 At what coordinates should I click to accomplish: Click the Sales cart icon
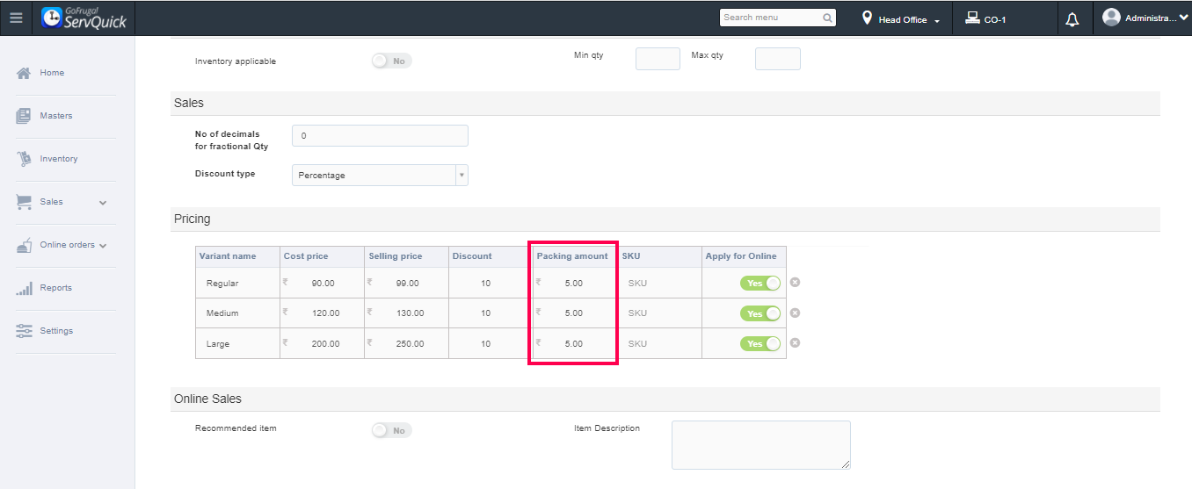[24, 202]
